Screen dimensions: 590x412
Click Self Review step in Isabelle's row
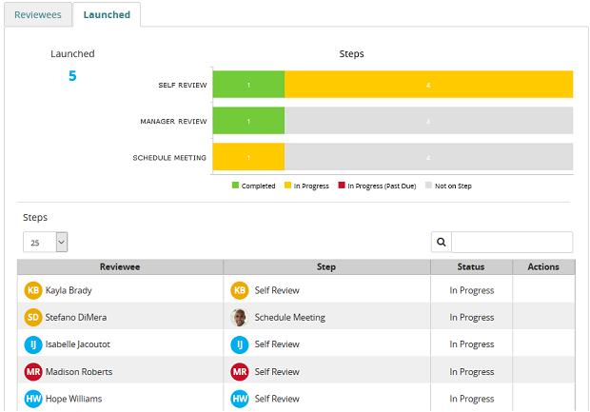pyautogui.click(x=277, y=344)
